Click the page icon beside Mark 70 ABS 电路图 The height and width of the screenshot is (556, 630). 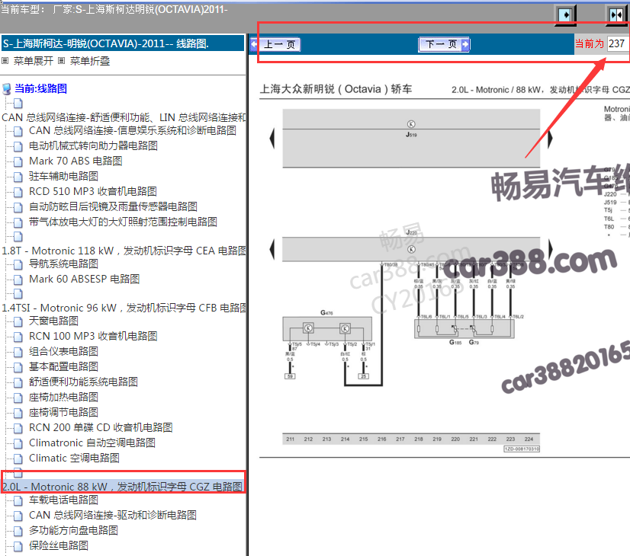pyautogui.click(x=18, y=161)
